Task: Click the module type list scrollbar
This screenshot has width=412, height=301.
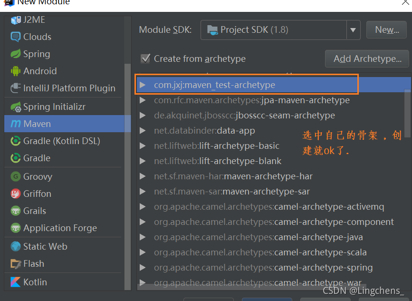Action: point(128,177)
